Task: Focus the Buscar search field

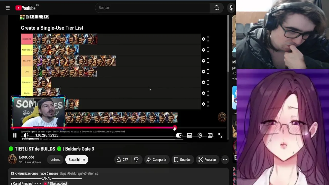Action: 153,8
